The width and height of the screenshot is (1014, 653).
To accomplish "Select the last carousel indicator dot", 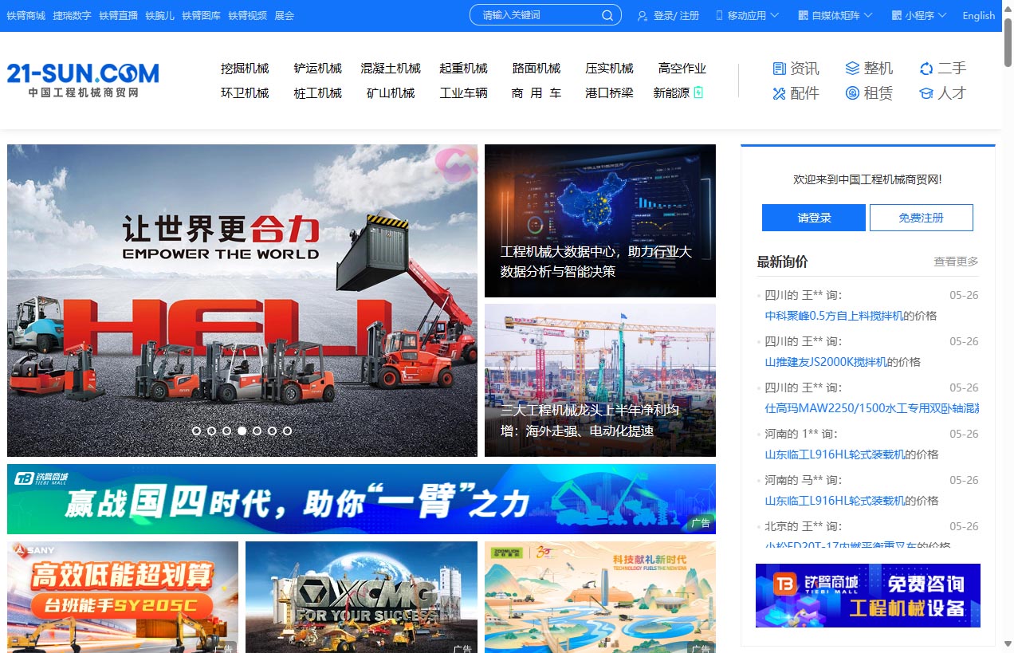I will click(x=287, y=431).
